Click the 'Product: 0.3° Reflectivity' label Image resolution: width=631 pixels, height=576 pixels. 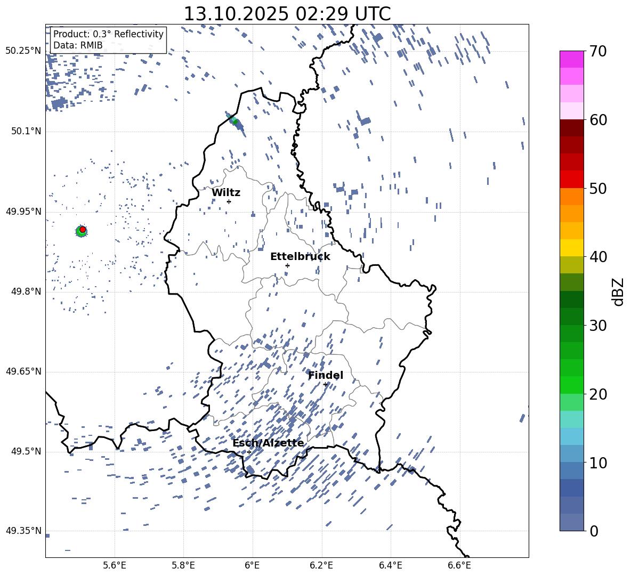(x=108, y=34)
